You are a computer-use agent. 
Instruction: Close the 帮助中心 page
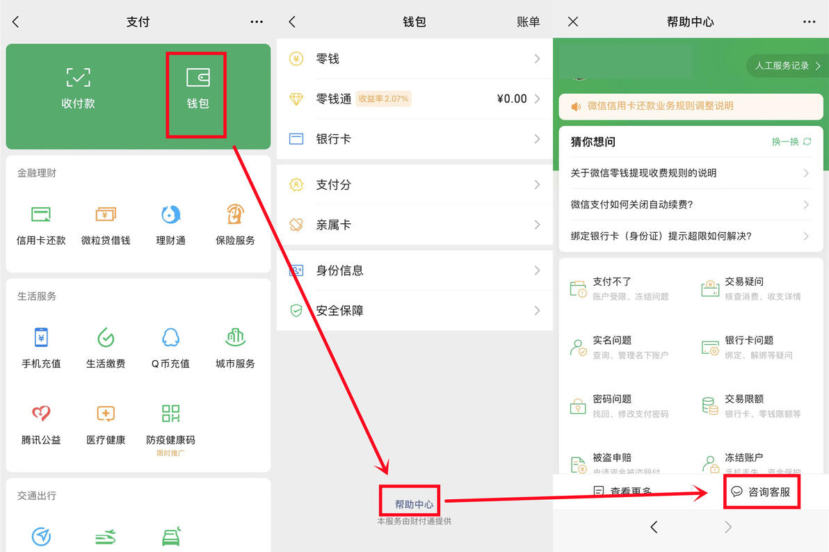pyautogui.click(x=572, y=22)
